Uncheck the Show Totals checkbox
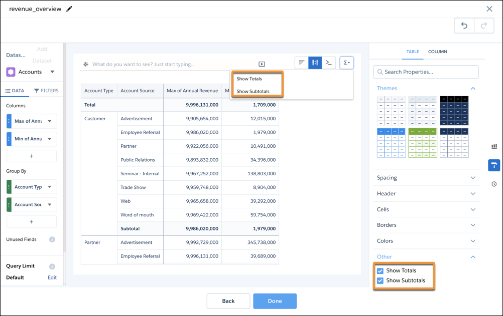The width and height of the screenshot is (503, 316). (381, 271)
